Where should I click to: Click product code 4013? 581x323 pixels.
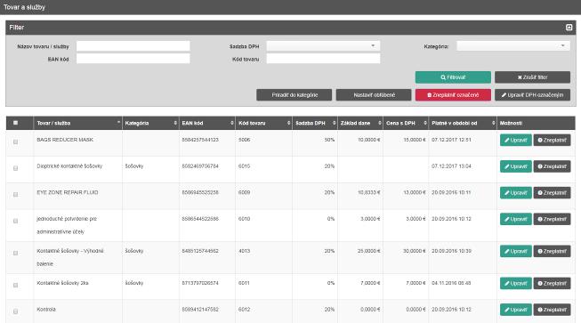pyautogui.click(x=244, y=251)
